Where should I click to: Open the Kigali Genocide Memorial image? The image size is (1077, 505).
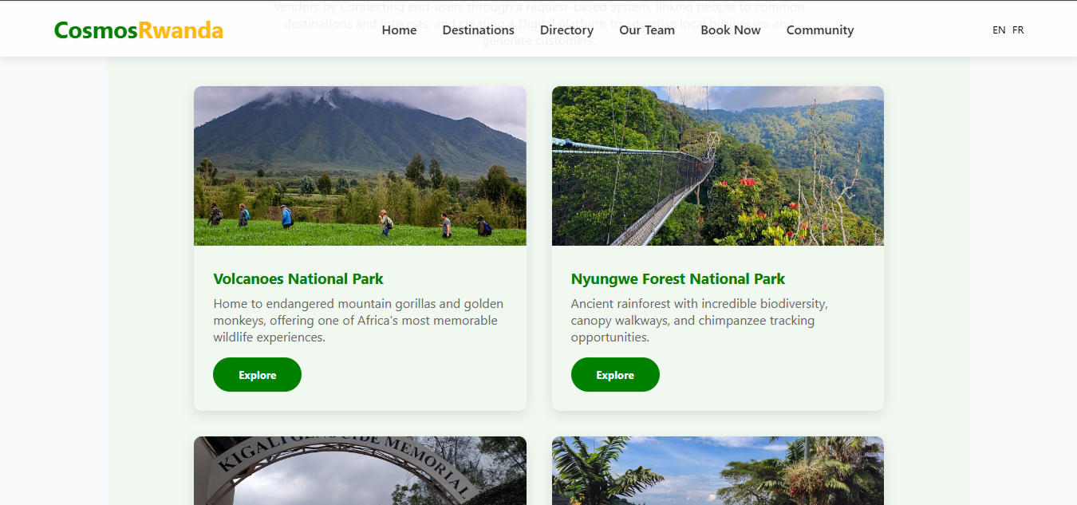[x=360, y=471]
